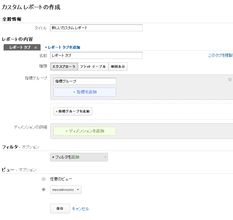233x220 pixels.
Task: Click the キャンセル link
Action: pos(80,209)
